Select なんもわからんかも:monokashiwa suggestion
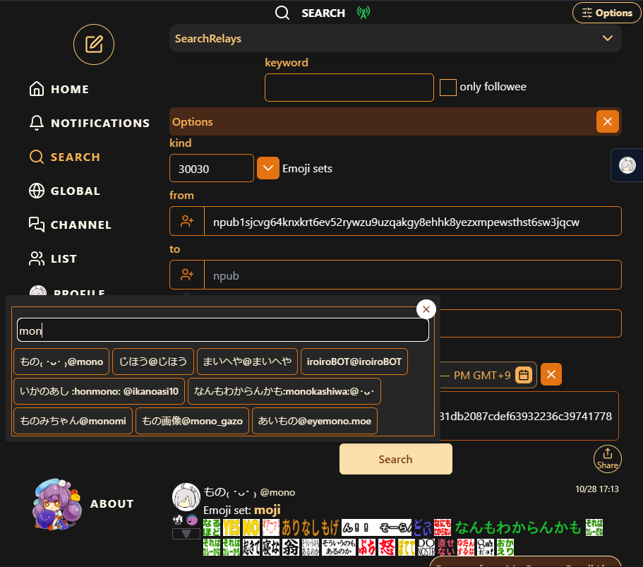The height and width of the screenshot is (567, 643). point(284,391)
